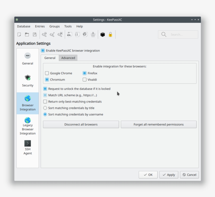The height and width of the screenshot is (197, 215).
Task: Switch to the Advanced tab
Action: 68,58
